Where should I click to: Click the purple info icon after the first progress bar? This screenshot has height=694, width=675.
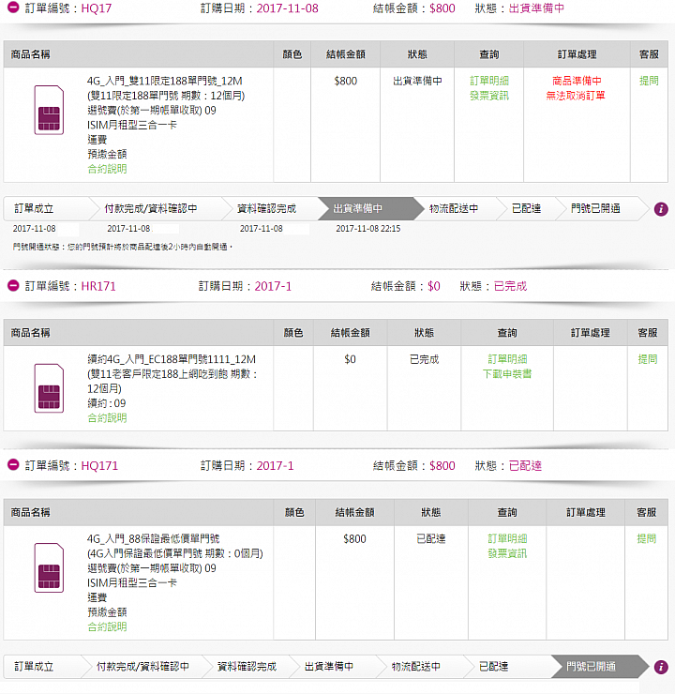tap(661, 209)
